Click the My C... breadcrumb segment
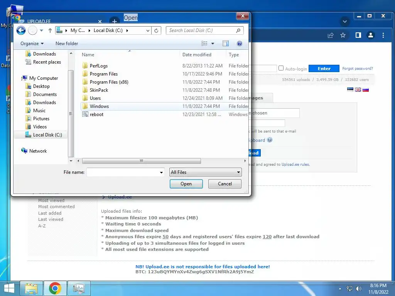Viewport: 395px width, 296px height. click(x=78, y=30)
